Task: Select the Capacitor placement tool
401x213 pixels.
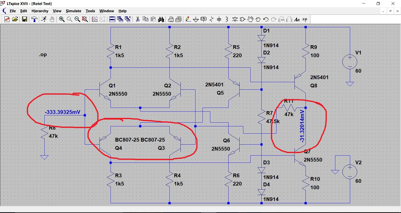Action: pyautogui.click(x=219, y=19)
